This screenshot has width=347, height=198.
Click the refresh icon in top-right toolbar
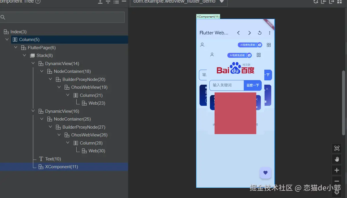click(x=316, y=1)
